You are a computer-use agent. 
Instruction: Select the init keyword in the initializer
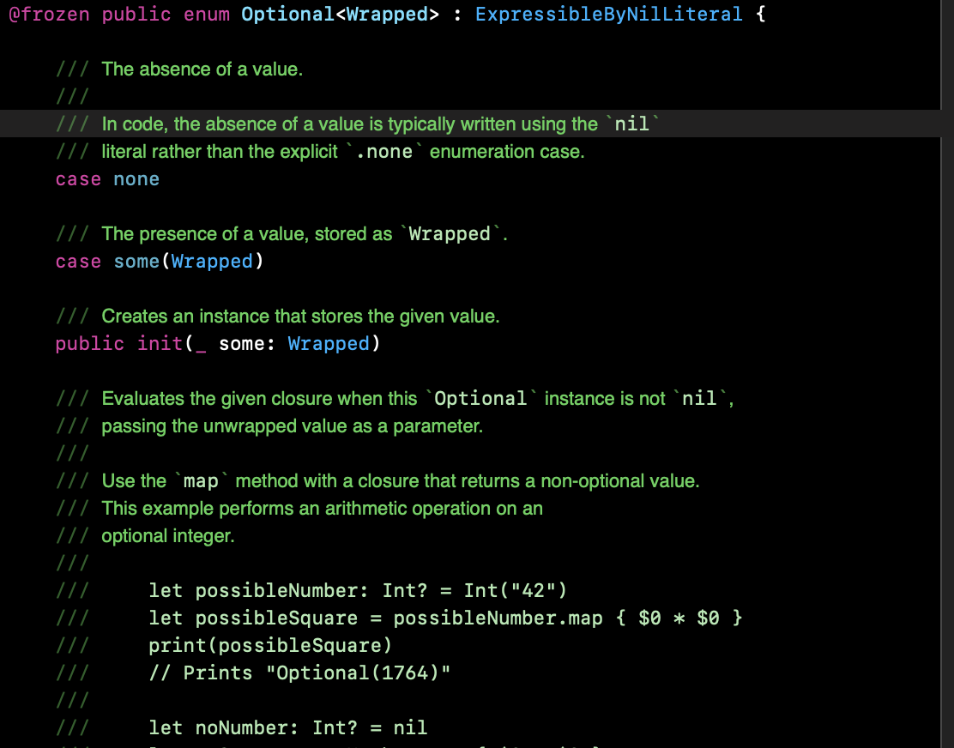[x=160, y=343]
